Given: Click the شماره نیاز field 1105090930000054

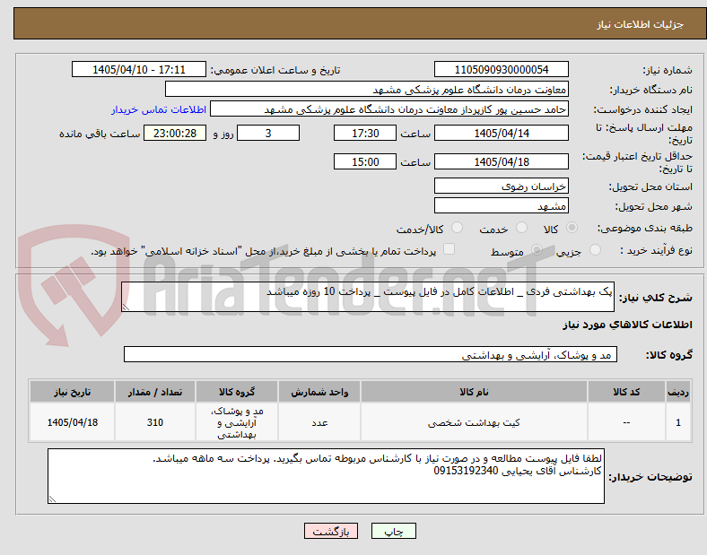Looking at the screenshot, I should click(x=501, y=69).
